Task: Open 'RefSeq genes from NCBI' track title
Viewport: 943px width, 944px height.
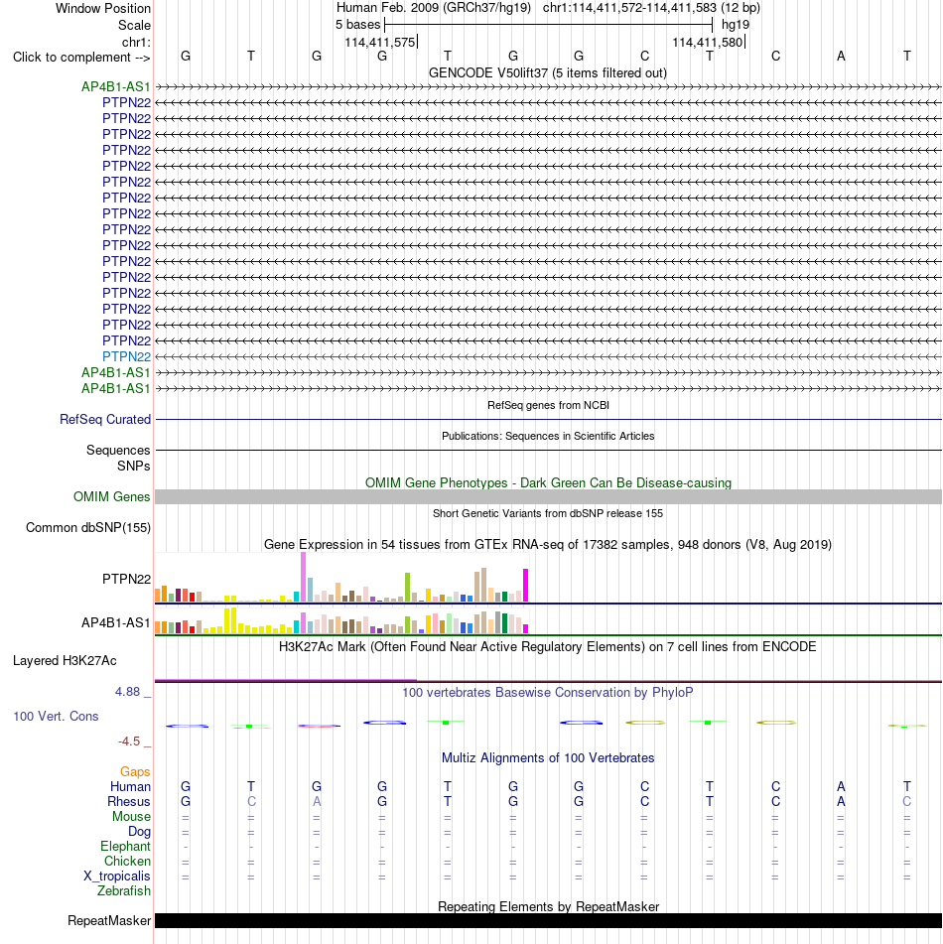Action: (x=548, y=405)
